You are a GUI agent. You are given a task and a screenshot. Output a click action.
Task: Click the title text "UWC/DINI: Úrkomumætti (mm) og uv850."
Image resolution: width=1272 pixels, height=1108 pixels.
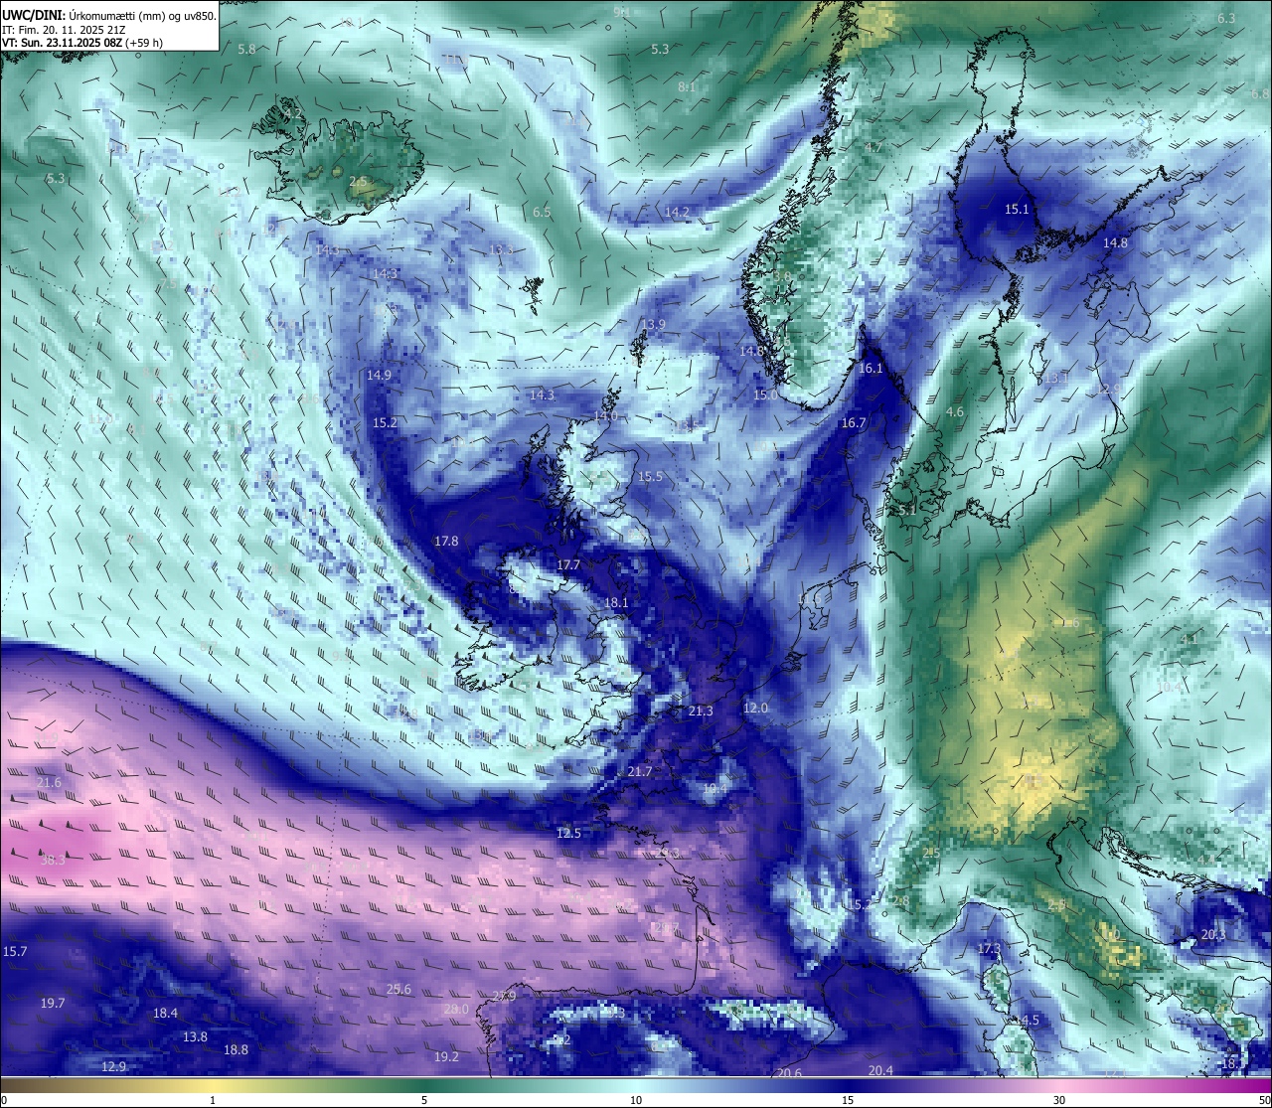(x=108, y=14)
